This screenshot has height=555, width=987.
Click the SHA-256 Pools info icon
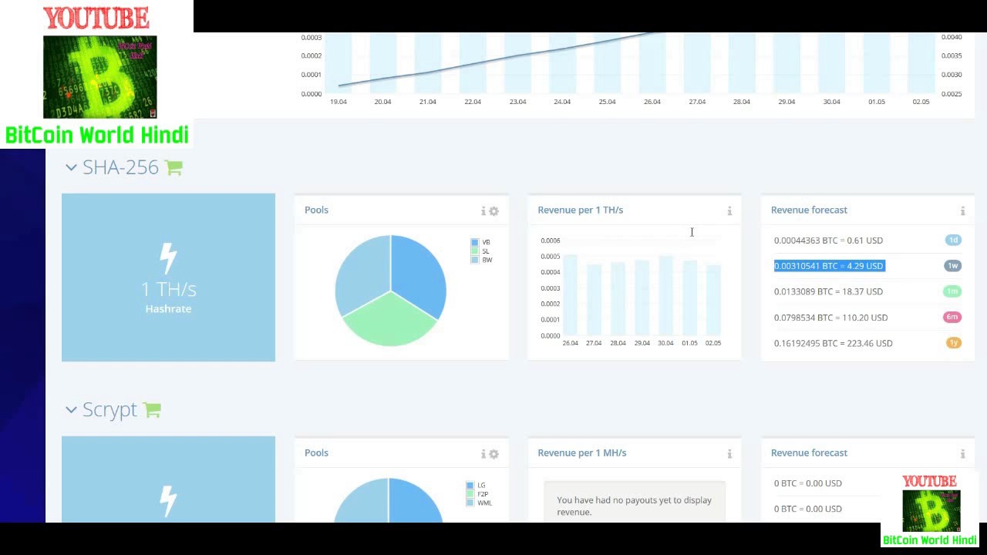(483, 211)
